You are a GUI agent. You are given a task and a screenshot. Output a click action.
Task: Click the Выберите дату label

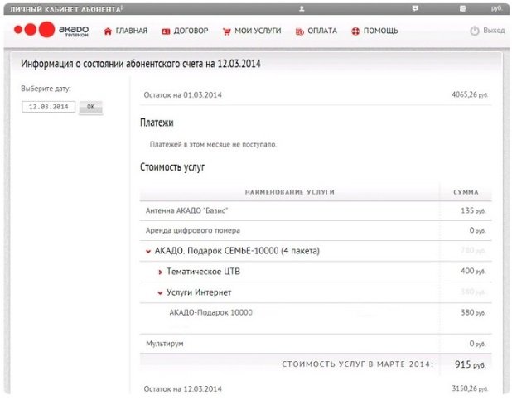(x=46, y=89)
